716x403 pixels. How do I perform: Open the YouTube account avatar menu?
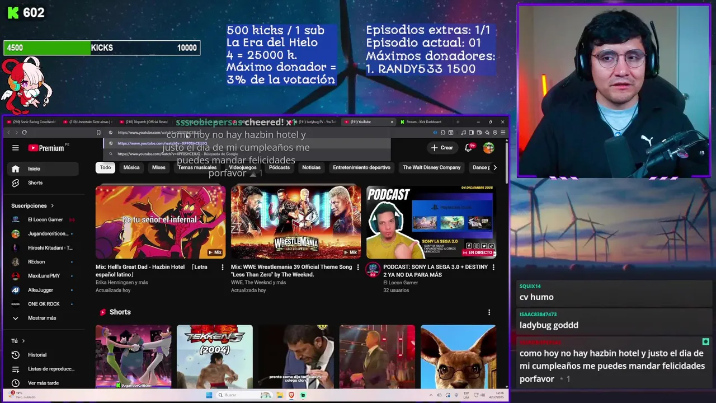[x=489, y=148]
